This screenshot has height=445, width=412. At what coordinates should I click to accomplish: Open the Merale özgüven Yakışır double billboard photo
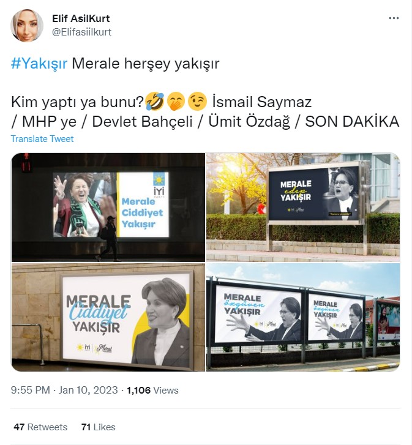pyautogui.click(x=303, y=317)
